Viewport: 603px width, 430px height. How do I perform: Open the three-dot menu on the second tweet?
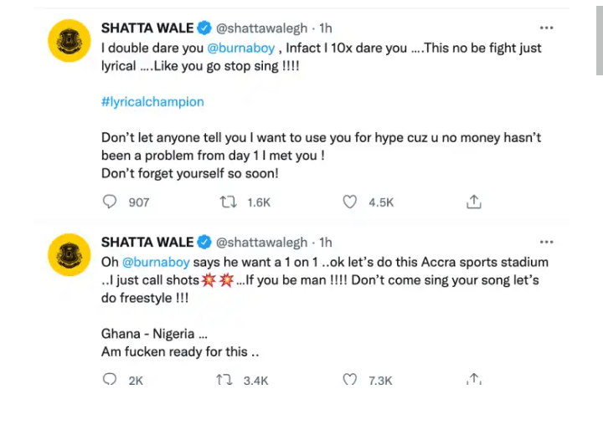545,243
